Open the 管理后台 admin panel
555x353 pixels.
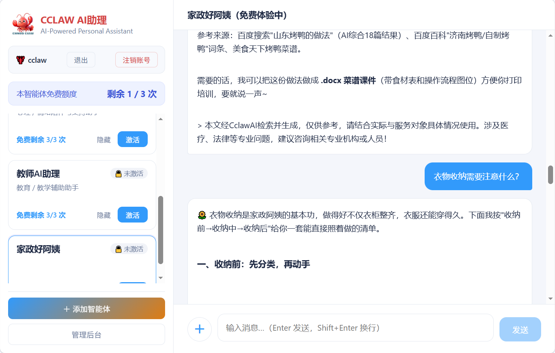click(86, 335)
